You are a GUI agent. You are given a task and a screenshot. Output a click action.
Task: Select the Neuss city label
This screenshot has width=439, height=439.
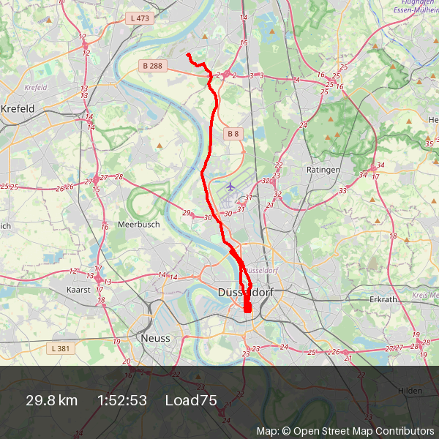(155, 338)
